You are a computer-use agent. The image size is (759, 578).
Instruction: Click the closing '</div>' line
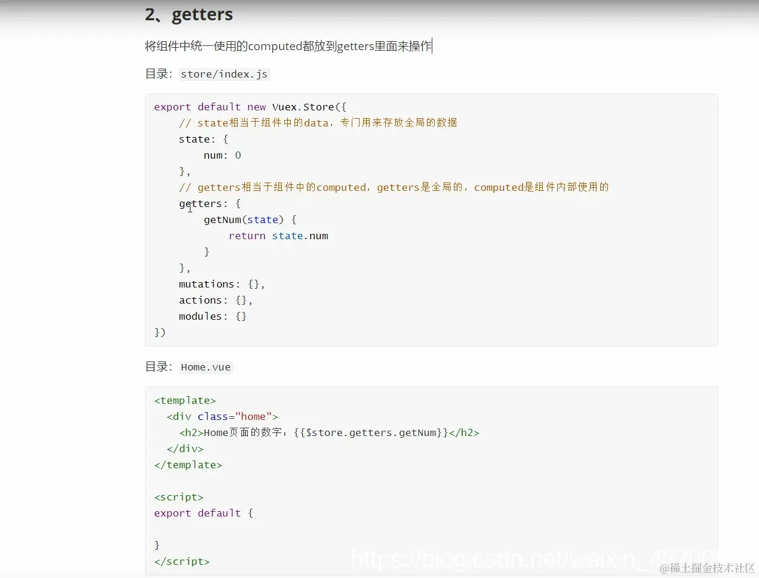click(185, 449)
